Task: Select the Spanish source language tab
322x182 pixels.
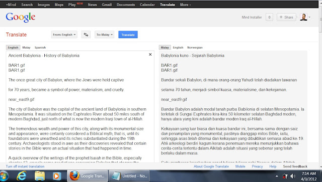Action: [40, 48]
